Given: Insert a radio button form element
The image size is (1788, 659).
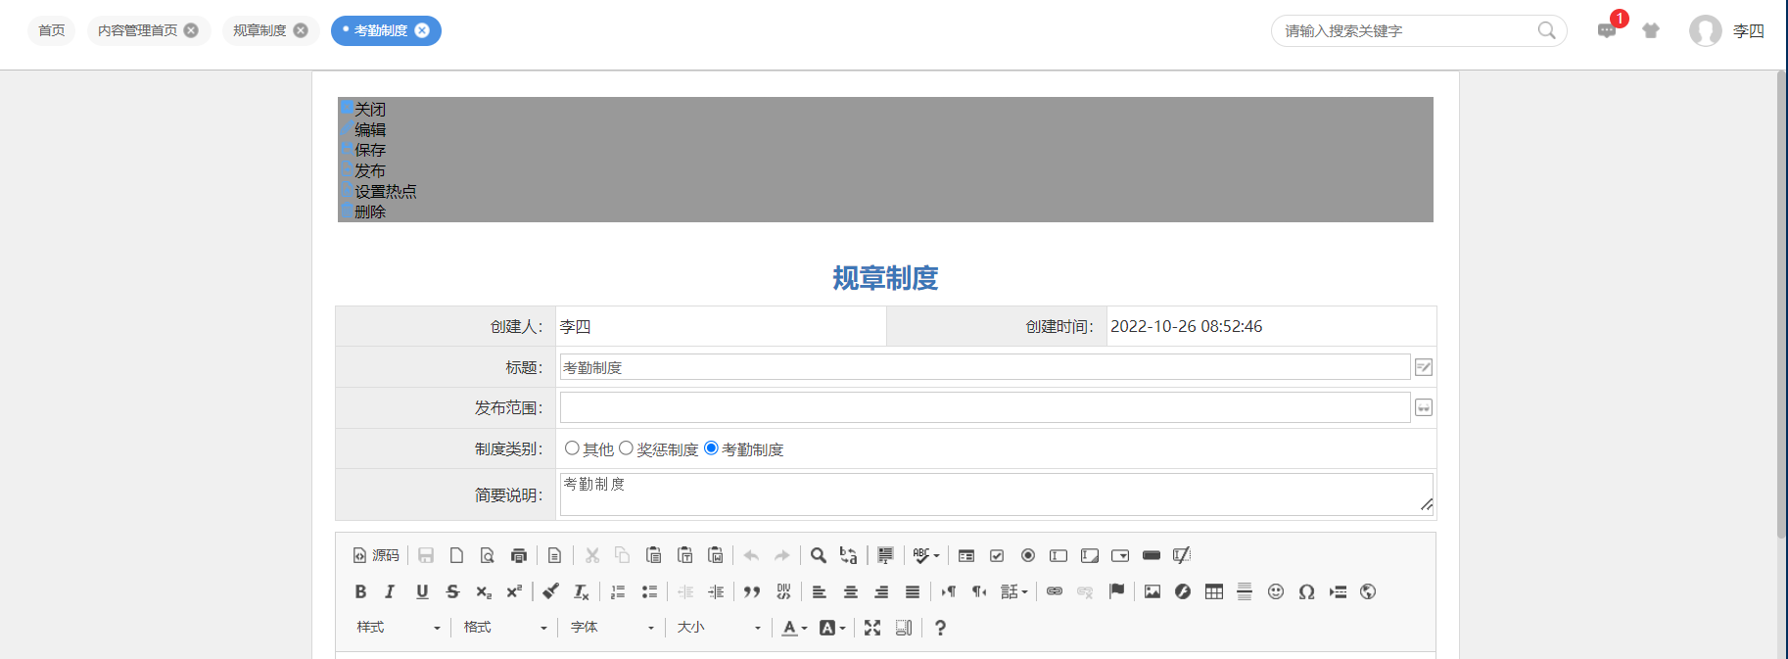Looking at the screenshot, I should tap(1028, 555).
